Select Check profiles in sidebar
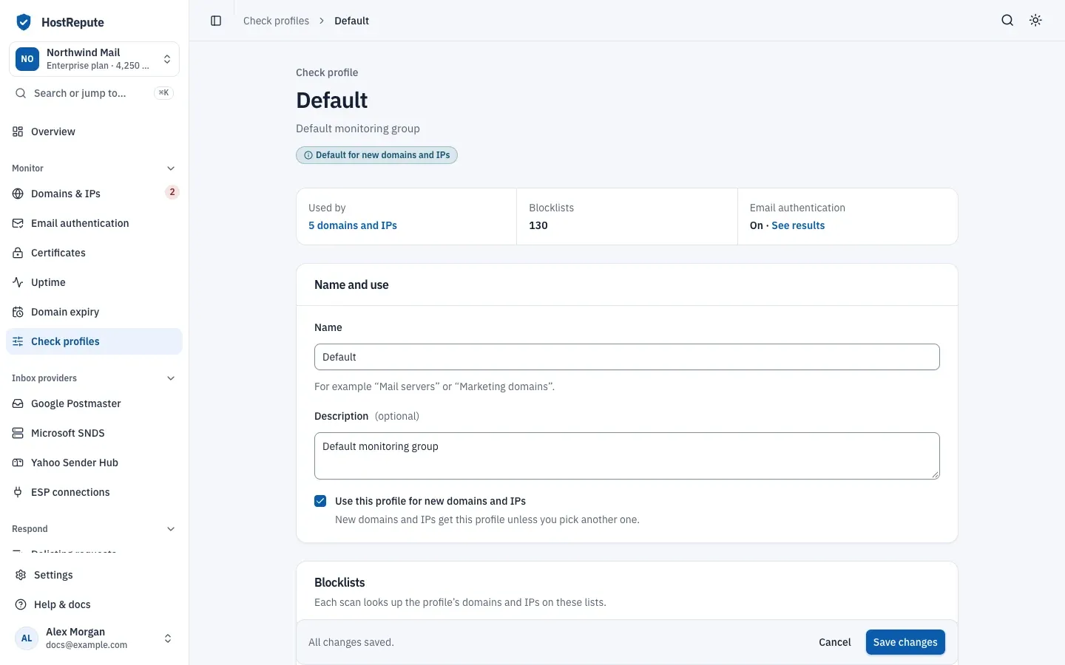The image size is (1065, 665). [x=94, y=341]
